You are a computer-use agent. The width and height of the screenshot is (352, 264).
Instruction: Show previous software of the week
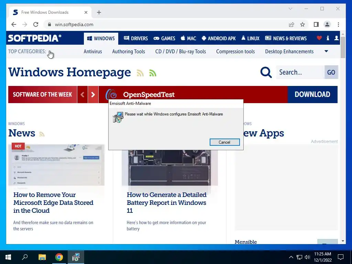tap(82, 95)
